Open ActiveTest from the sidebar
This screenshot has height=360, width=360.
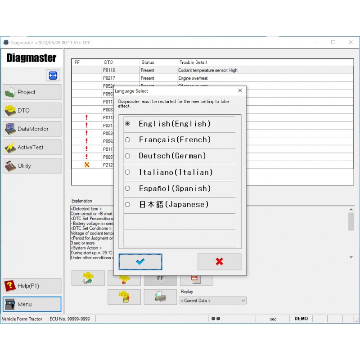31,147
